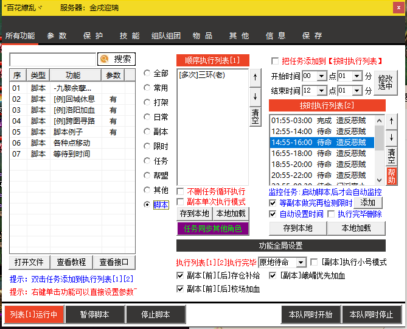This screenshot has height=329, width=407.
Task: Click the purple 任务同步其他角色 button
Action: pos(212,228)
